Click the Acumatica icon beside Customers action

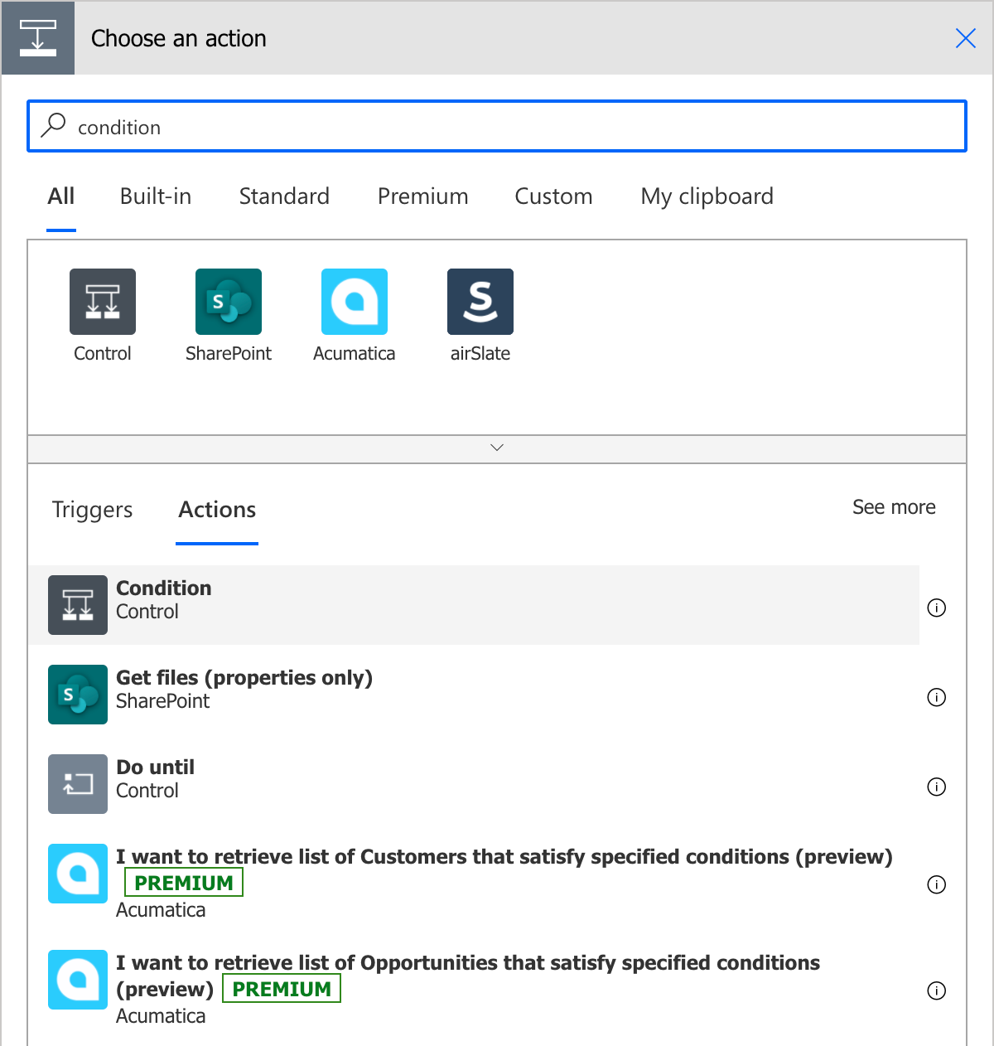pos(78,874)
